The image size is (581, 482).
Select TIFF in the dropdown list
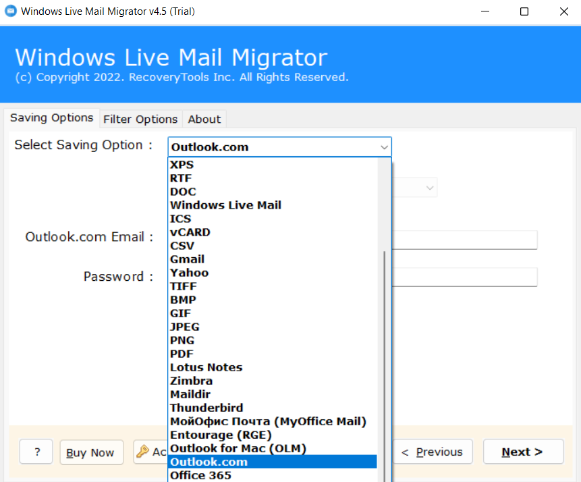[x=273, y=286]
